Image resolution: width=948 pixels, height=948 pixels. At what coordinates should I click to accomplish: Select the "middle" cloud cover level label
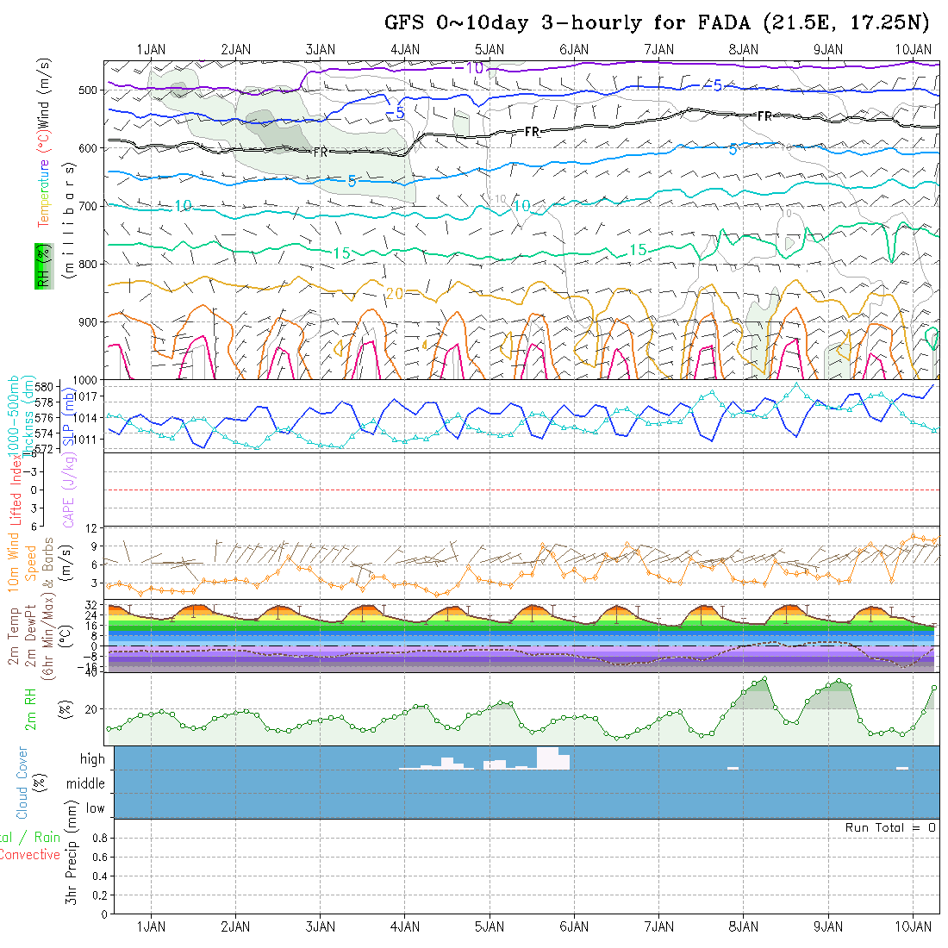85,784
